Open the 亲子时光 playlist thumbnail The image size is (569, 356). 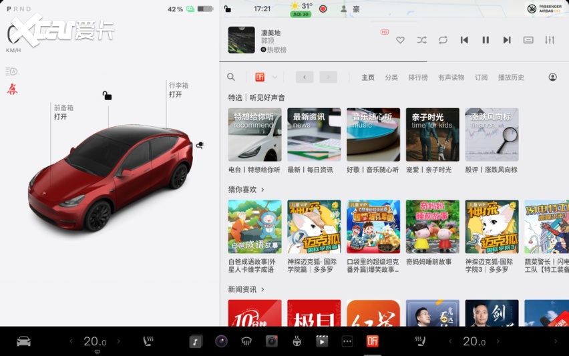click(432, 135)
